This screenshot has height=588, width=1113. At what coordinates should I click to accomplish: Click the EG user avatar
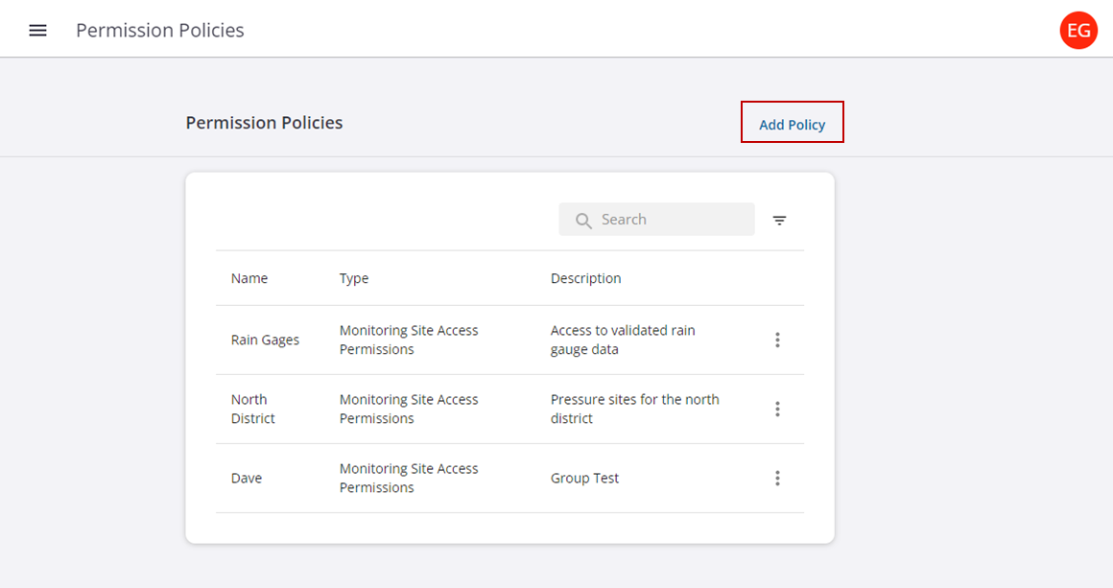1078,31
